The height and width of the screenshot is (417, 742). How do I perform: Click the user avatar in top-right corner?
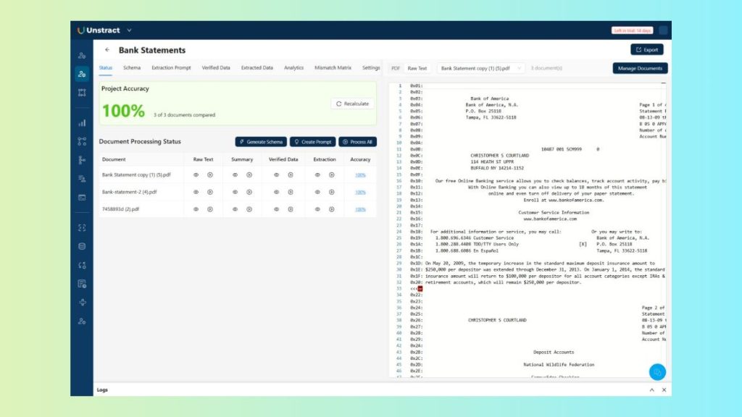663,30
